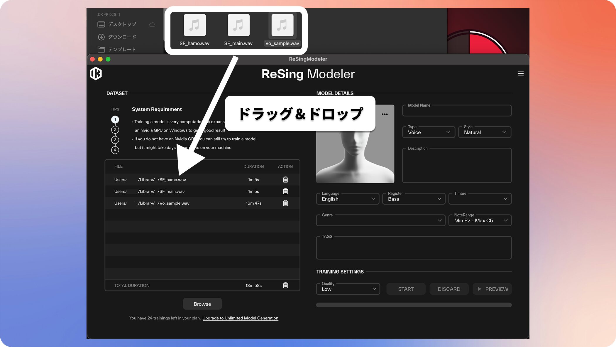Clear all files via the Total Duration trash icon
Viewport: 616px width, 347px height.
[x=285, y=285]
